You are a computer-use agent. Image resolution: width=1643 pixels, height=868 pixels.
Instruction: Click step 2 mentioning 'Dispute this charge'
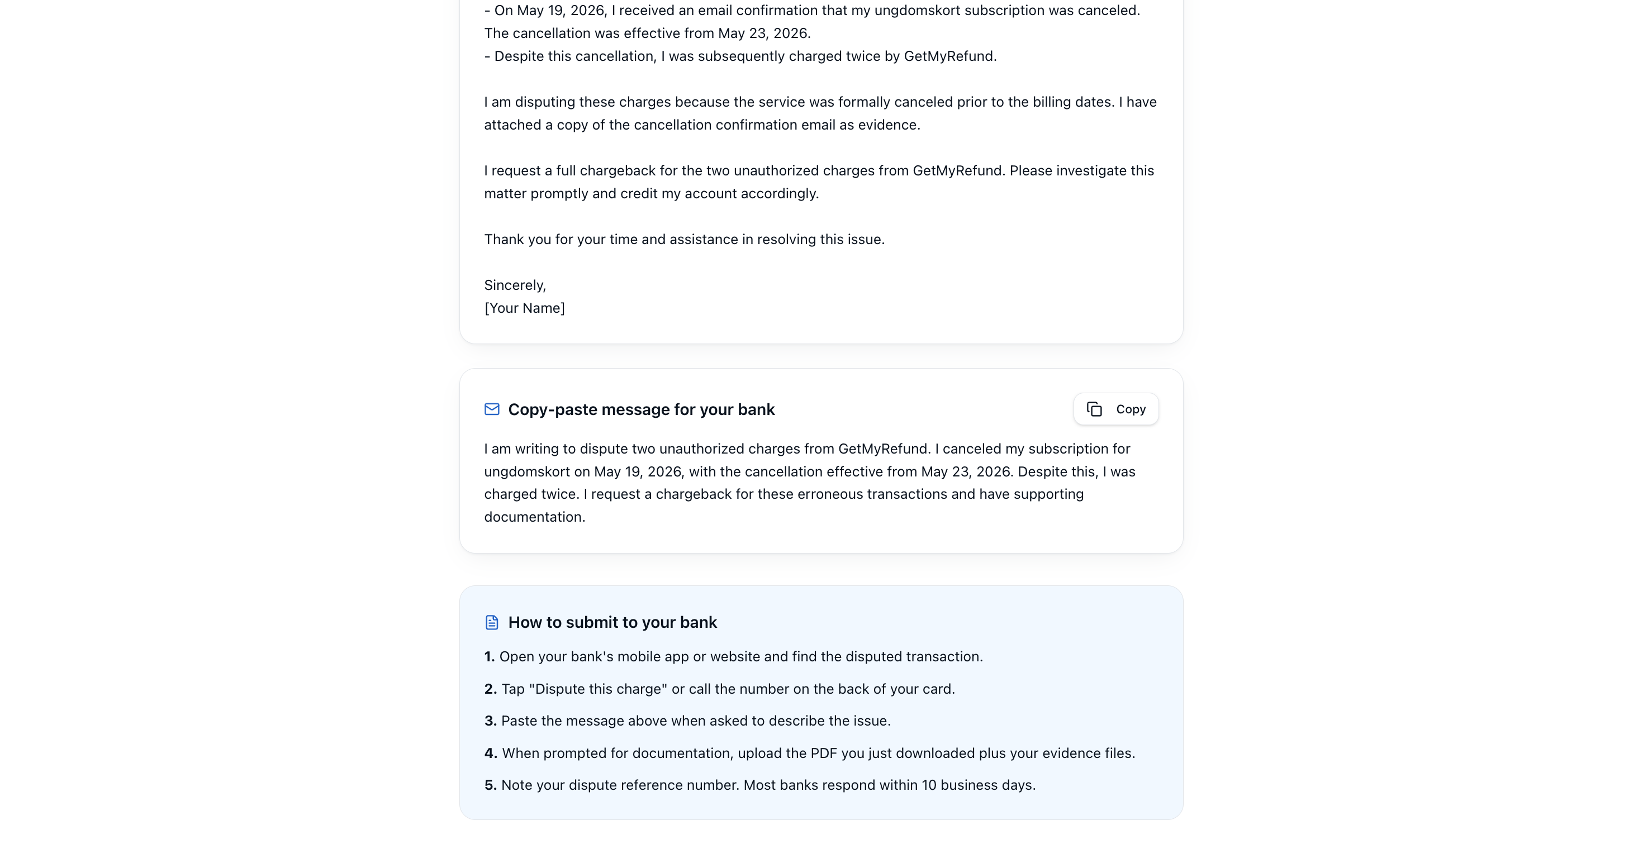(719, 689)
